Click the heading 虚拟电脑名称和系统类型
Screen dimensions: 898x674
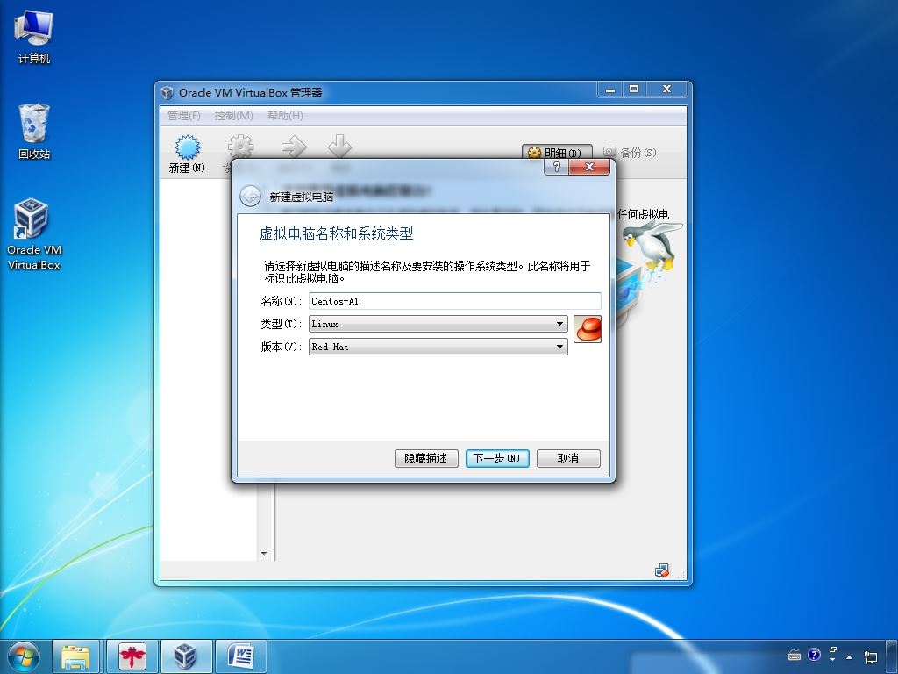(x=336, y=233)
